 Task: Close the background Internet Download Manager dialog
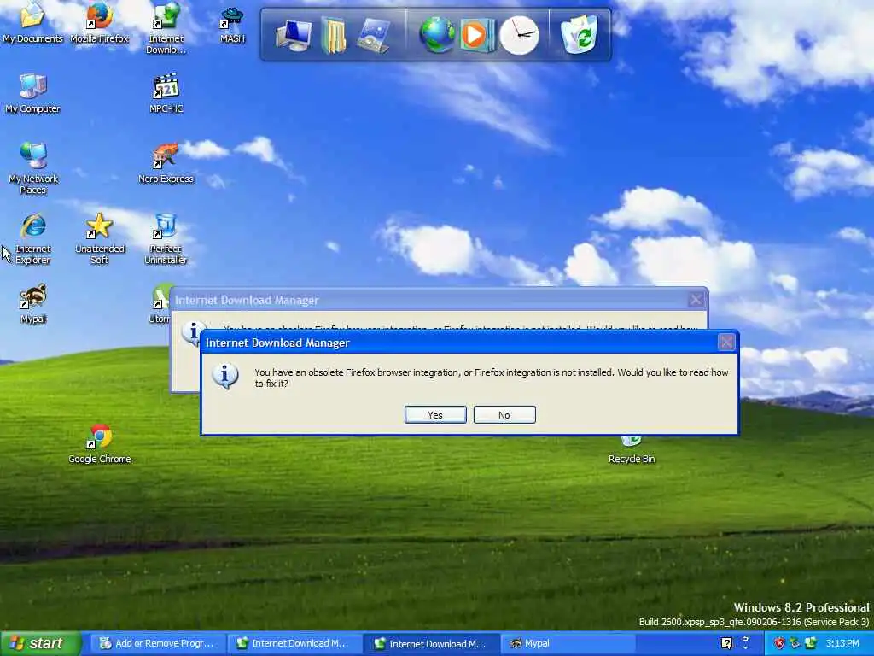696,300
